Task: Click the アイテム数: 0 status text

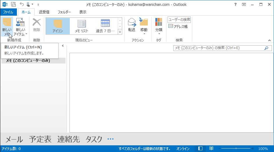Action: tap(11, 149)
